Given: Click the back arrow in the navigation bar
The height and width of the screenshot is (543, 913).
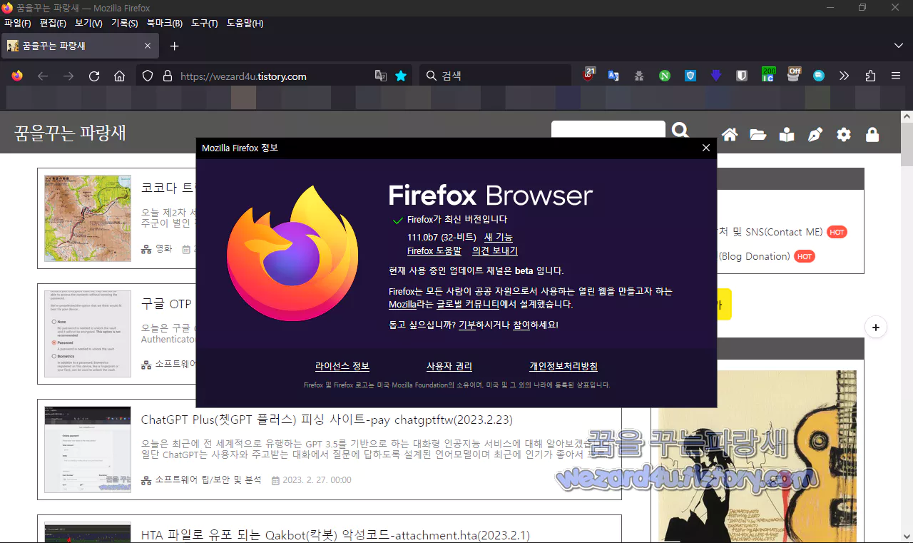Looking at the screenshot, I should pos(43,76).
